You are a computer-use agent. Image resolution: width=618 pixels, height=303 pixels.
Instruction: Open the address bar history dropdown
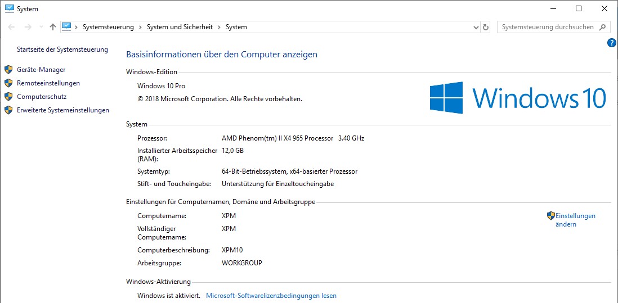click(476, 27)
